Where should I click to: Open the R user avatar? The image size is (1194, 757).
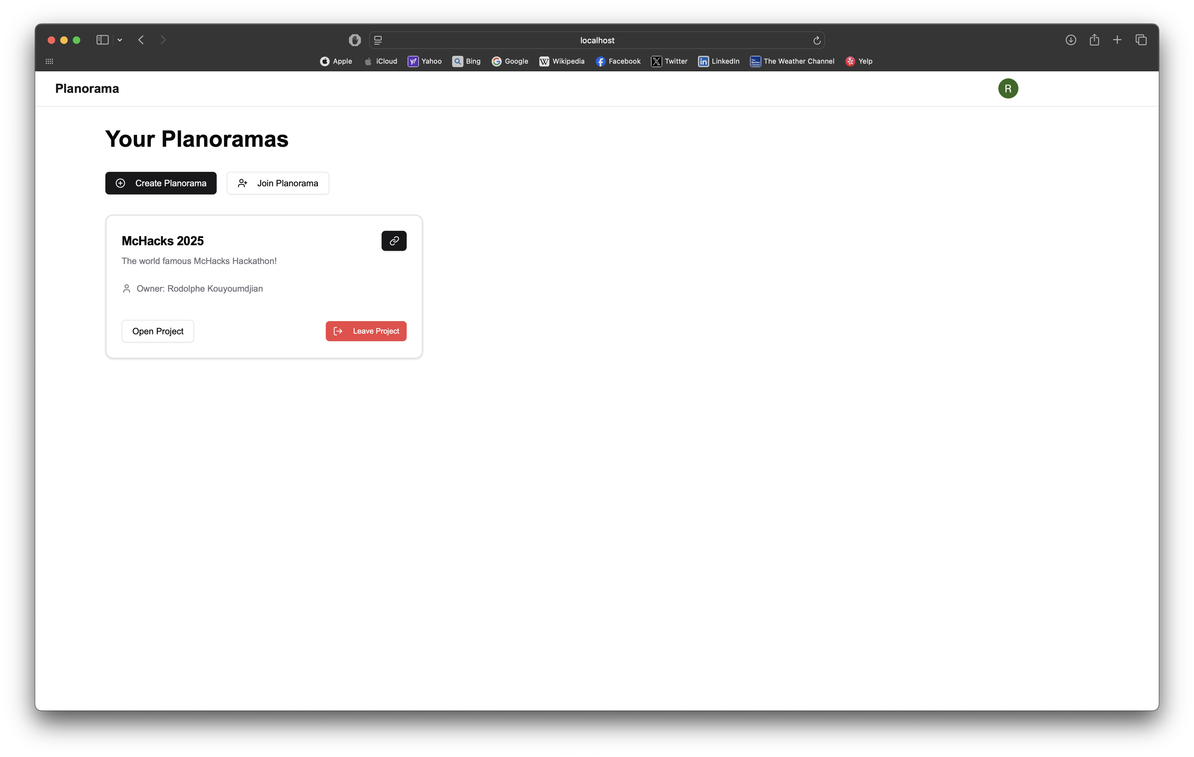tap(1007, 88)
